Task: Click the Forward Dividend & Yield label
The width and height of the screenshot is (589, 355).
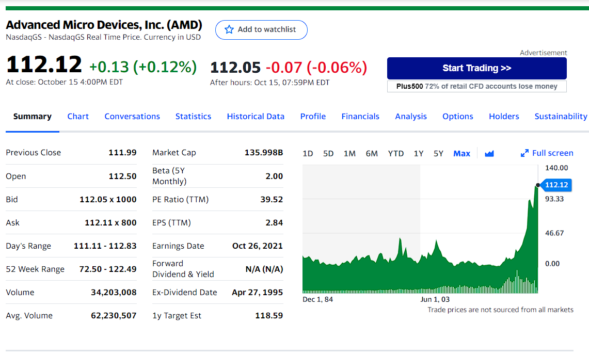Action: coord(183,269)
